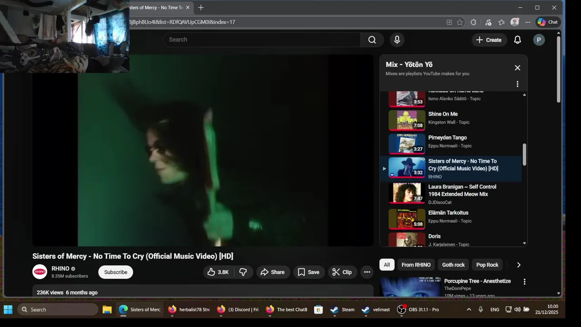Viewport: 581px width, 327px height.
Task: Open the 'P' account avatar menu
Action: [x=539, y=40]
